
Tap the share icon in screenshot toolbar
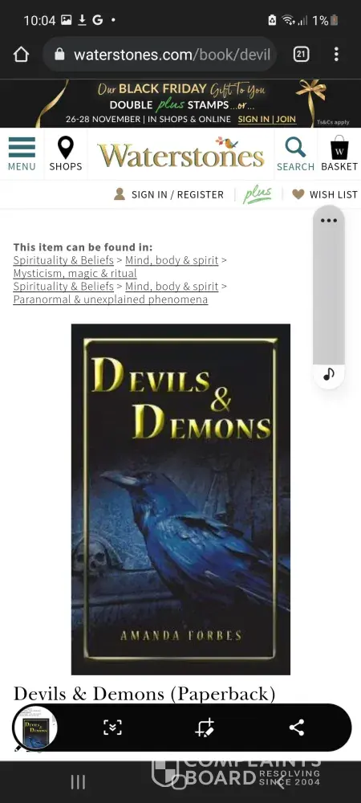[297, 728]
